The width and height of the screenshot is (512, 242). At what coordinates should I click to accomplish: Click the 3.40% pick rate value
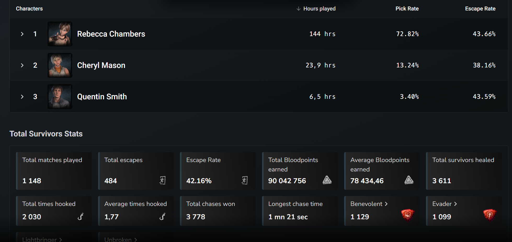pos(409,97)
